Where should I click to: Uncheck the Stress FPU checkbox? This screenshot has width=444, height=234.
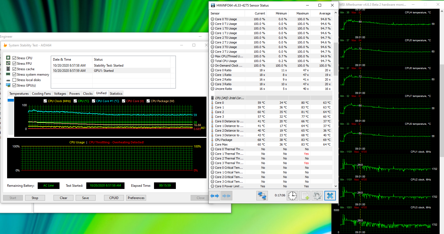click(14, 63)
